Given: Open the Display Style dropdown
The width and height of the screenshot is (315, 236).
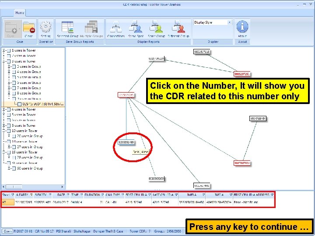Looking at the screenshot, I should (x=229, y=22).
